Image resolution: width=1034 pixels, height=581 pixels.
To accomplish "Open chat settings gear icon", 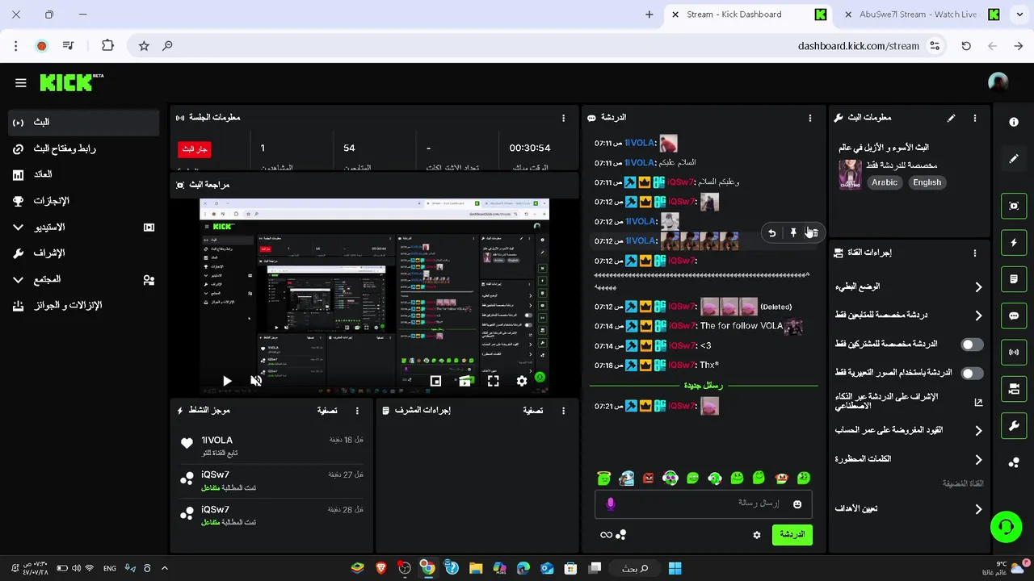I will coord(757,535).
